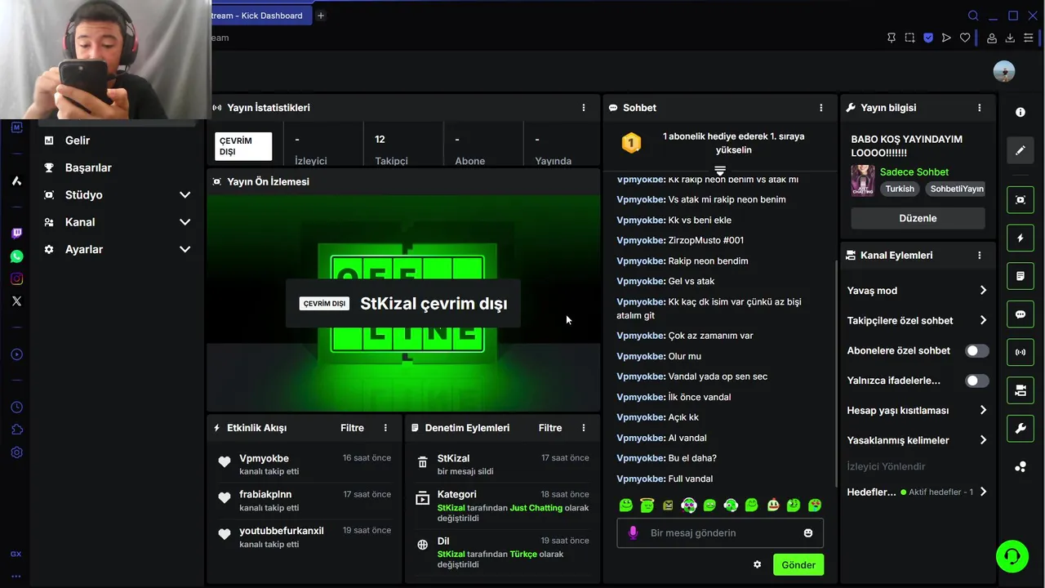Click the Düzenle button
The image size is (1045, 588).
point(918,218)
